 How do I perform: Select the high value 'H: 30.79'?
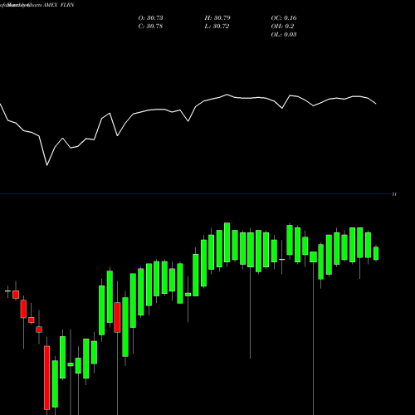coord(217,18)
